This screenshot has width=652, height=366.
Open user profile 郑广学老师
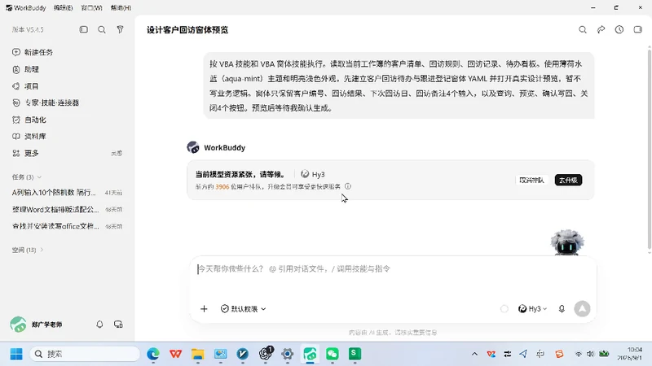(37, 324)
